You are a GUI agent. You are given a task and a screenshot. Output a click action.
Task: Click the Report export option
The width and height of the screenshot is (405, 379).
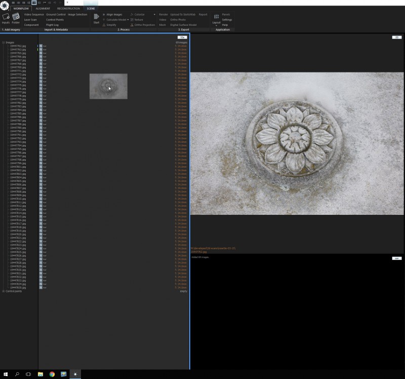pos(203,15)
